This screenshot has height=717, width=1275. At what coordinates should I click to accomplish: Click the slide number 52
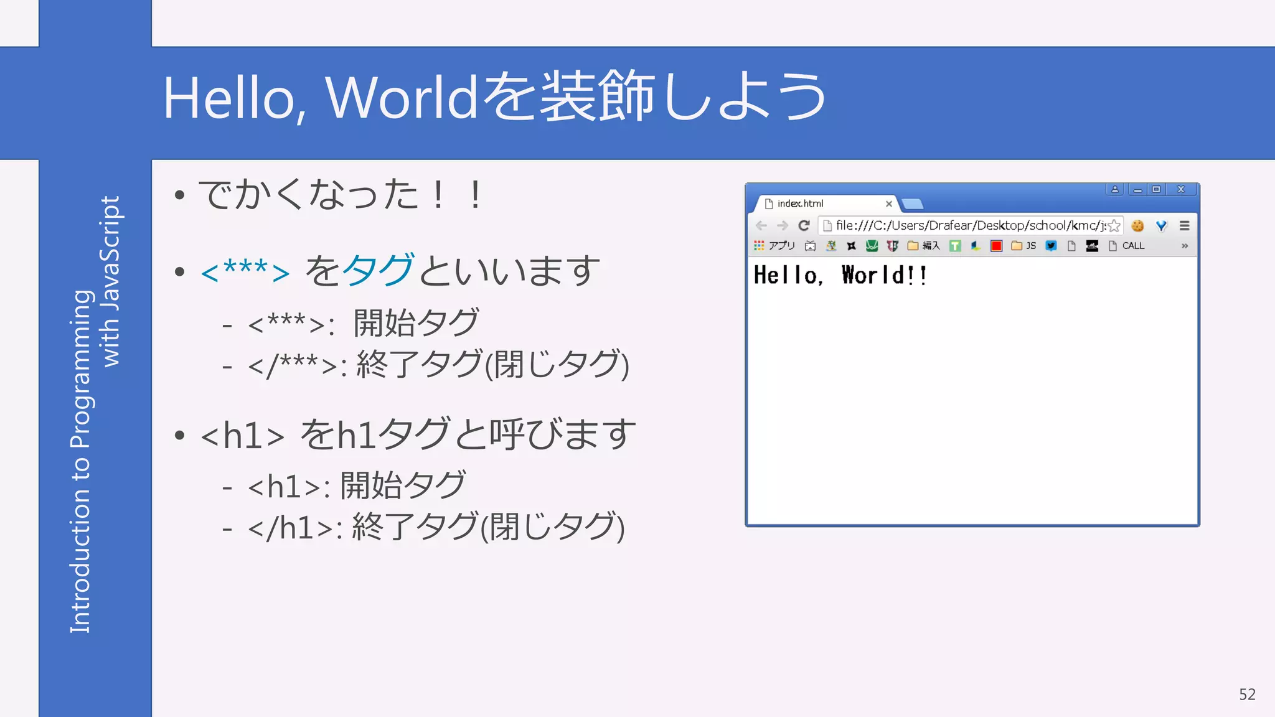tap(1247, 695)
